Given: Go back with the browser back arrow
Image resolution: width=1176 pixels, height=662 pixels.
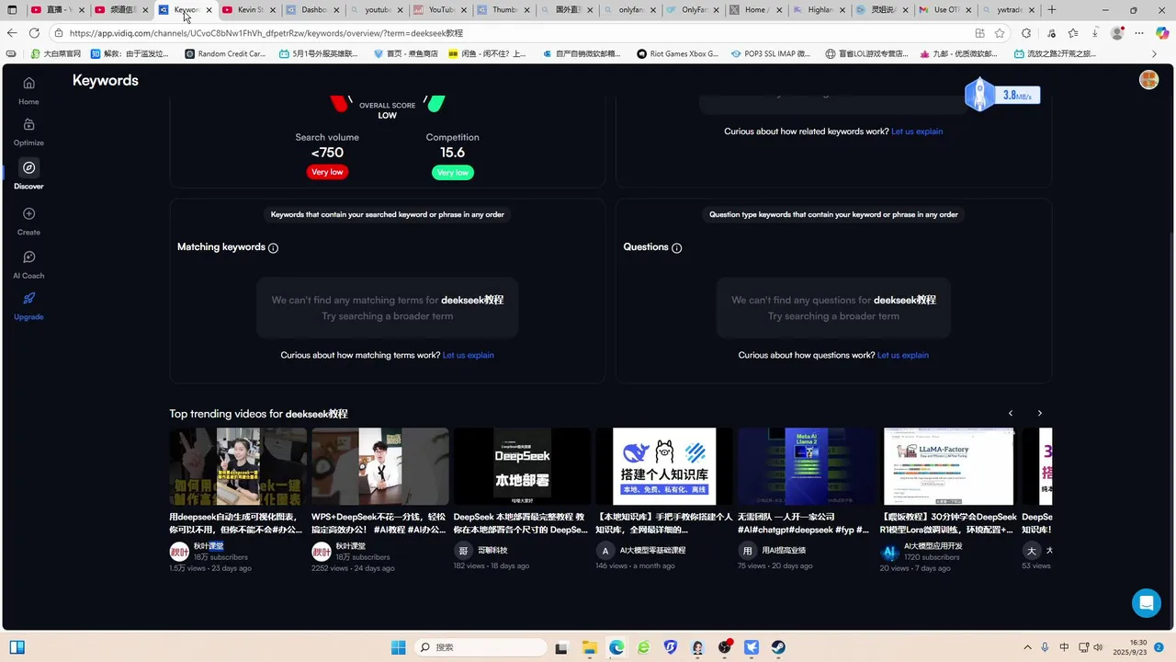Looking at the screenshot, I should (12, 33).
